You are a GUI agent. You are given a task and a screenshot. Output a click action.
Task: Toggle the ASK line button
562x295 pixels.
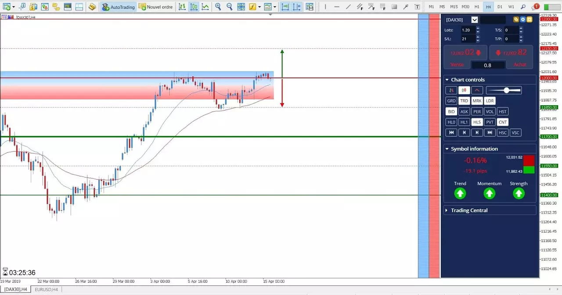point(464,111)
